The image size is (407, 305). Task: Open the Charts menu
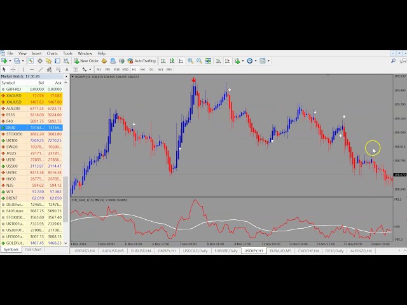[x=52, y=53]
